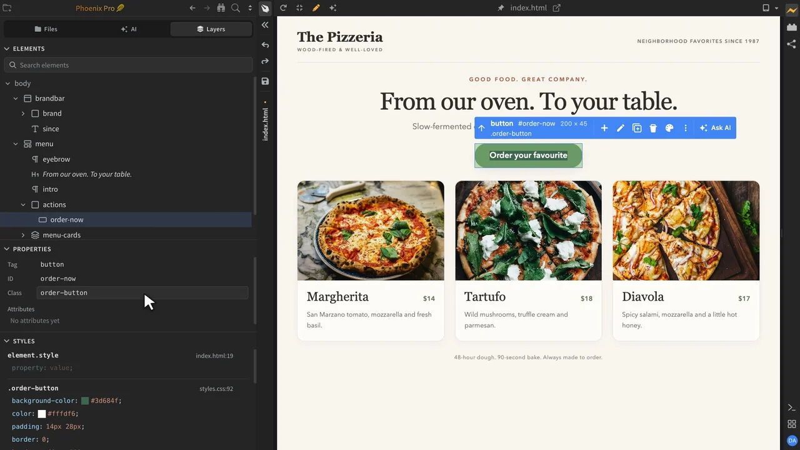Viewport: 800px width, 450px height.
Task: Select the order-now layer in the tree
Action: 126,220
